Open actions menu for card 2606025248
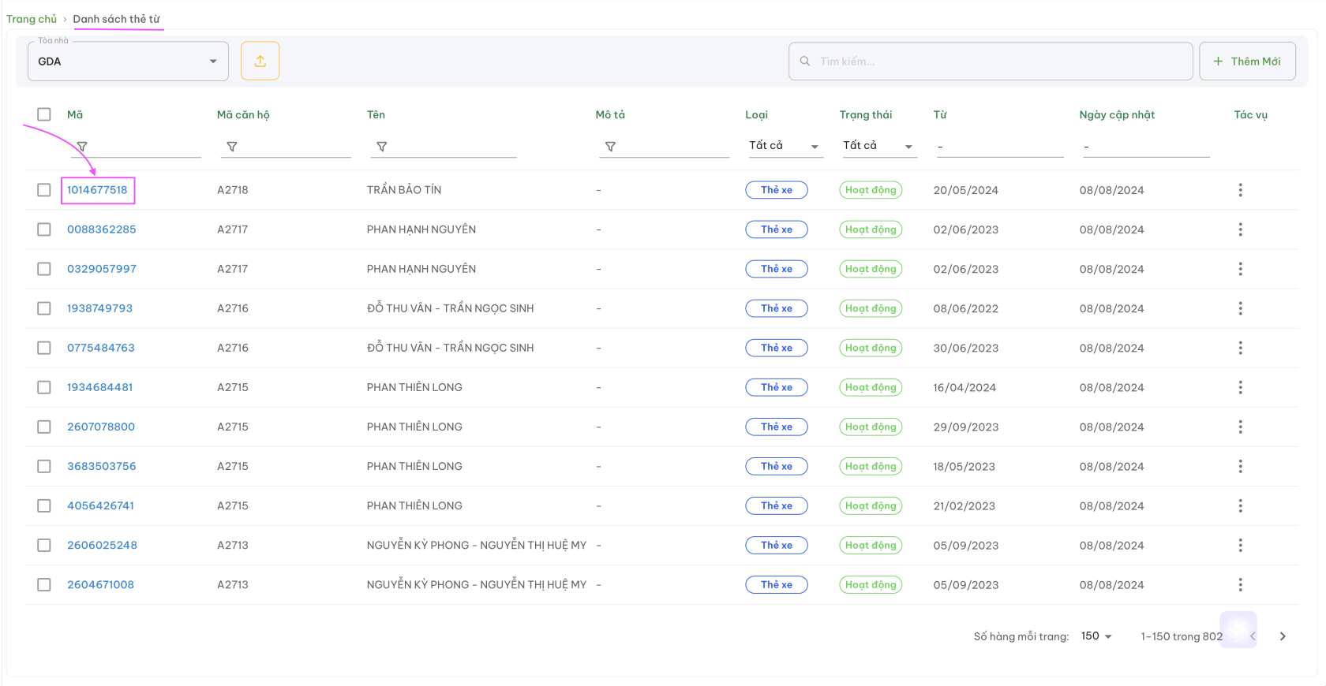This screenshot has height=686, width=1326. coord(1240,545)
